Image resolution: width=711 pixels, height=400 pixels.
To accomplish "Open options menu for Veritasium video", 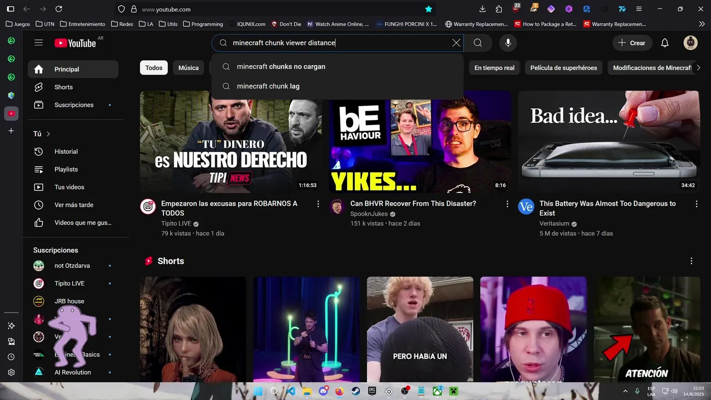I will tap(697, 204).
